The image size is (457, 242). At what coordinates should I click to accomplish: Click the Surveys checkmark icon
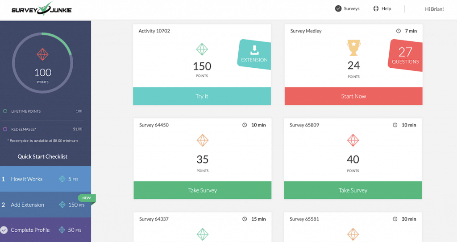338,9
